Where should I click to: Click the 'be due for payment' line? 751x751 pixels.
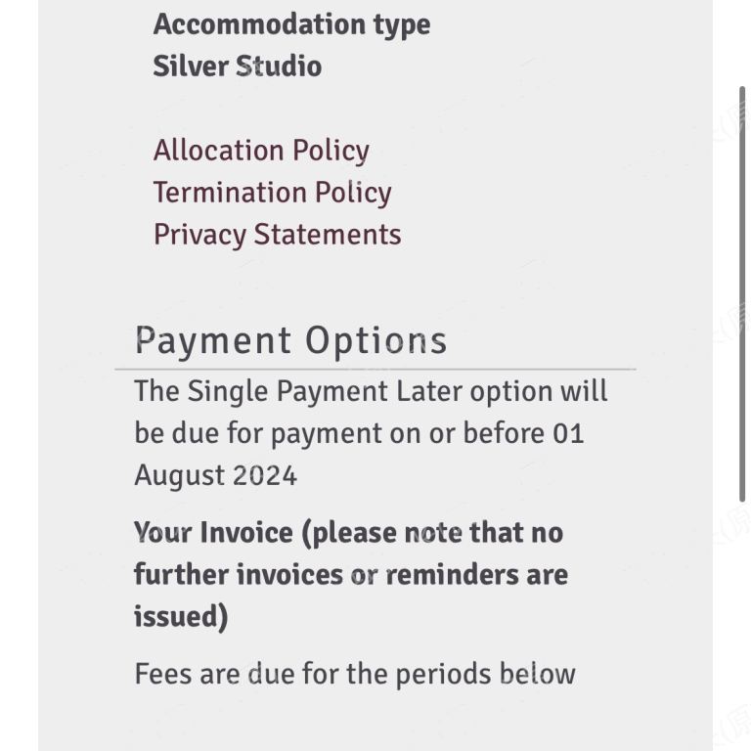click(359, 434)
